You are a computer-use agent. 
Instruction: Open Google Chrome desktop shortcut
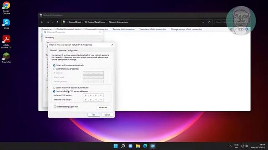pos(6,8)
